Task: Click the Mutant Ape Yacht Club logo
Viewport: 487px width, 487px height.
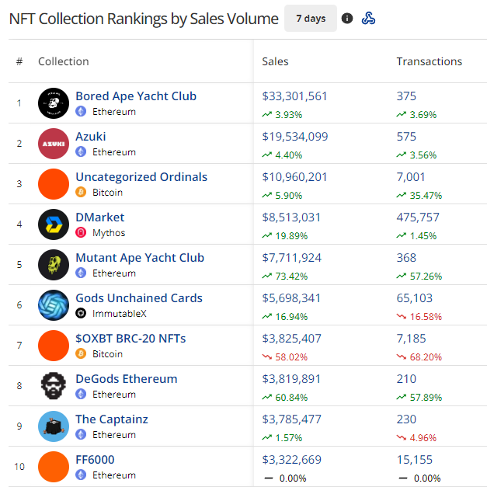Action: click(x=54, y=265)
